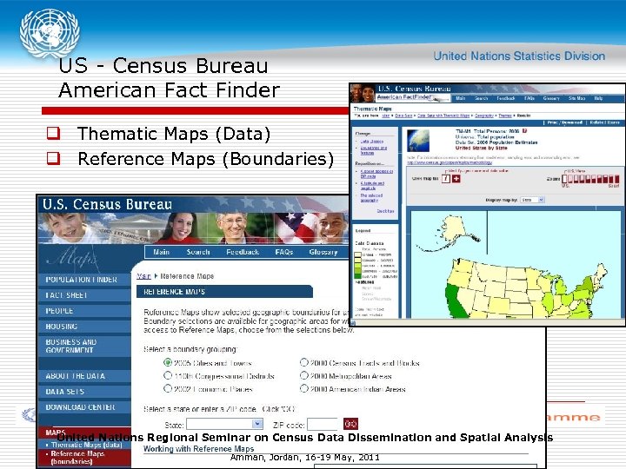
Task: Click Themes breadcrumb link in Thematic Maps
Action: (505, 116)
